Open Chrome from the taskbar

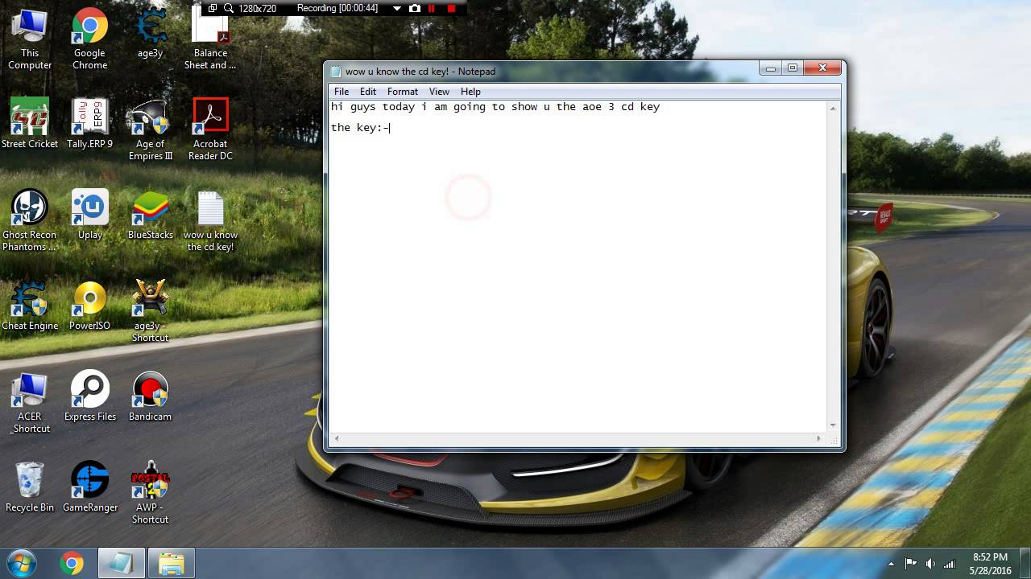72,563
